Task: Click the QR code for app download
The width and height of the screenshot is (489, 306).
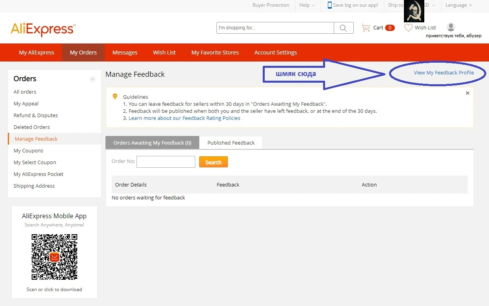Action: (x=55, y=257)
